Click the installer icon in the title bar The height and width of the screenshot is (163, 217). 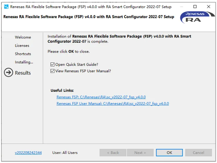[6, 6]
